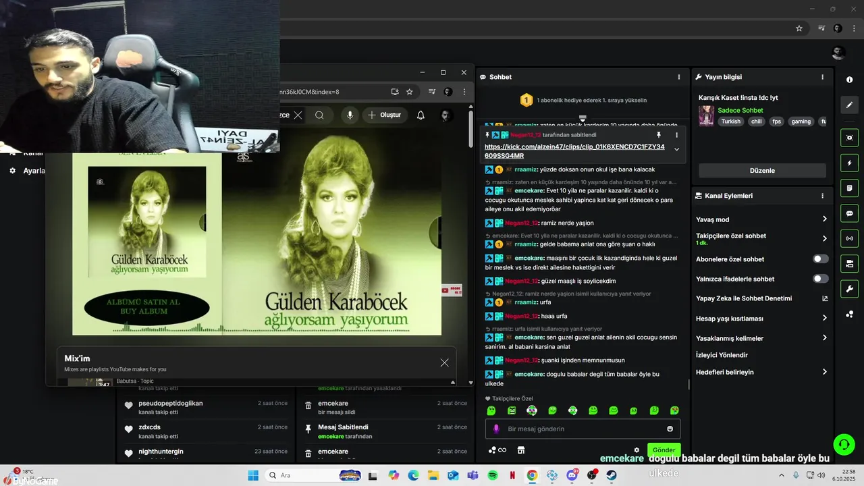Select the Turkish stream tag
Screen dimensions: 864x486
pyautogui.click(x=731, y=122)
